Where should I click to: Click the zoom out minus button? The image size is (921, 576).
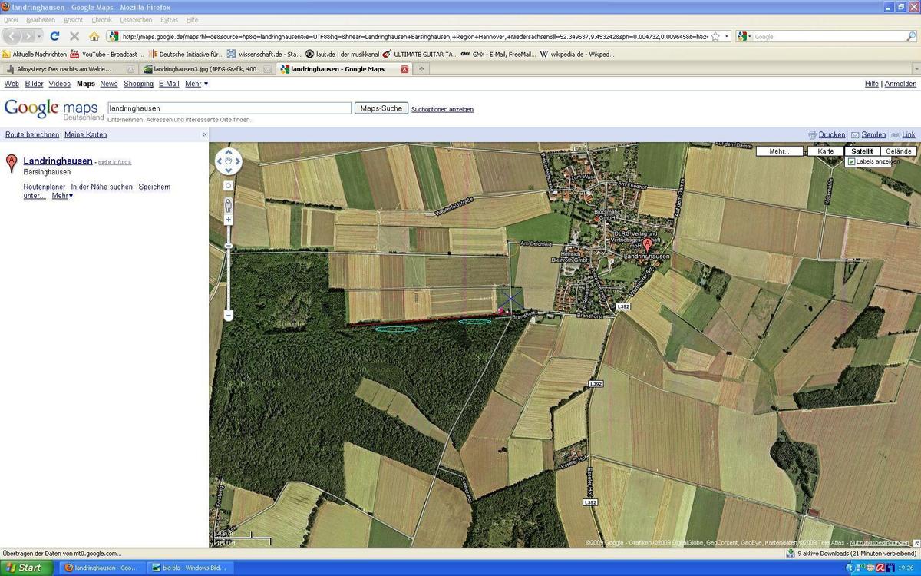point(229,316)
